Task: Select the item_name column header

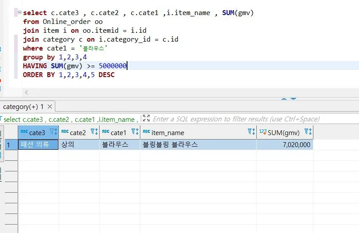Action: pos(198,132)
